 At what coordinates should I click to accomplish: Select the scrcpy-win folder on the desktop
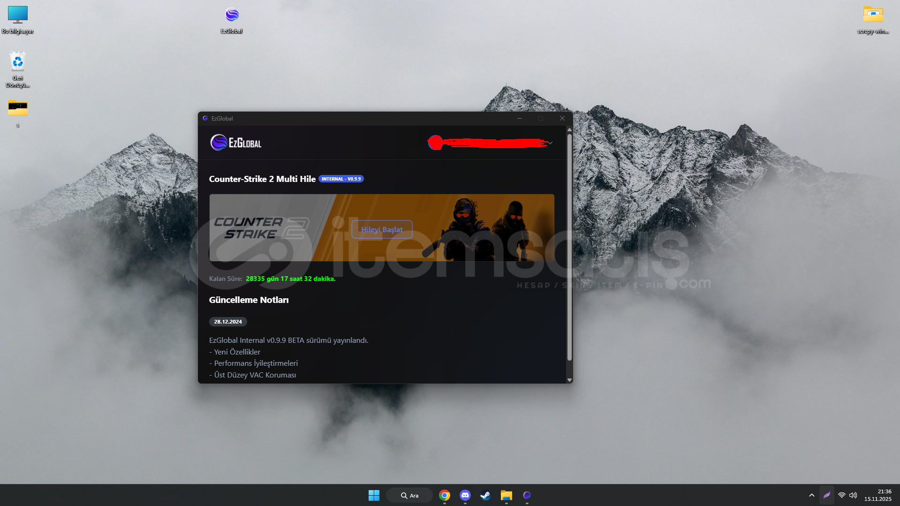(873, 20)
